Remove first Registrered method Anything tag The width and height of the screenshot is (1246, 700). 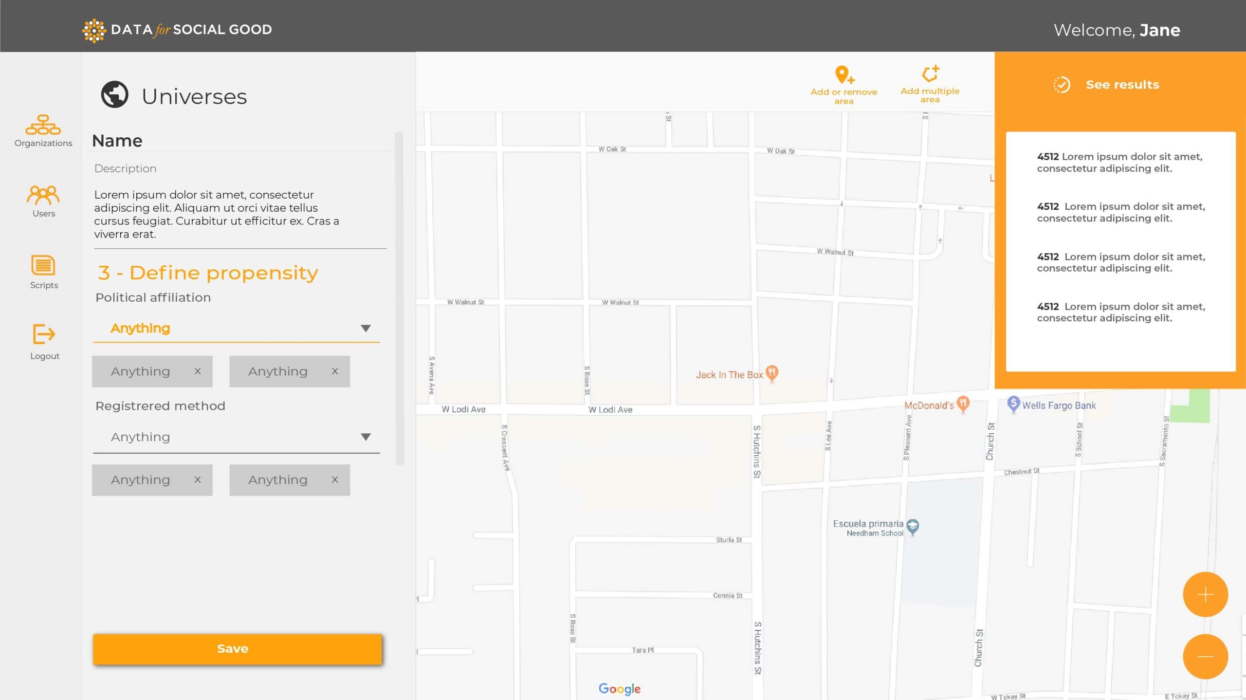tap(198, 480)
